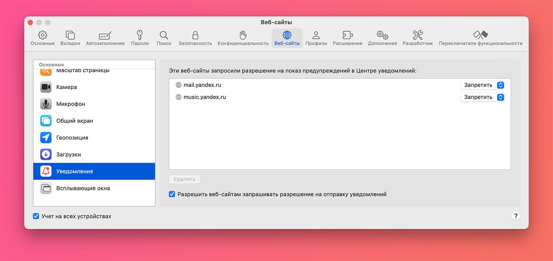This screenshot has width=553, height=261.
Task: Select the Всплывающие окна sidebar item
Action: pyautogui.click(x=94, y=188)
